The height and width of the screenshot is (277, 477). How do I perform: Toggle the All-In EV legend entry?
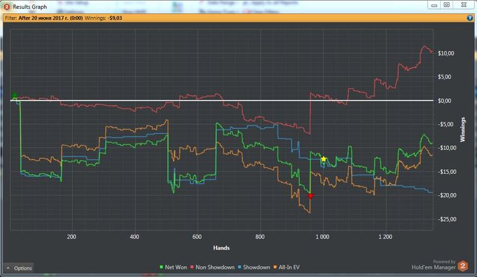[x=287, y=267]
